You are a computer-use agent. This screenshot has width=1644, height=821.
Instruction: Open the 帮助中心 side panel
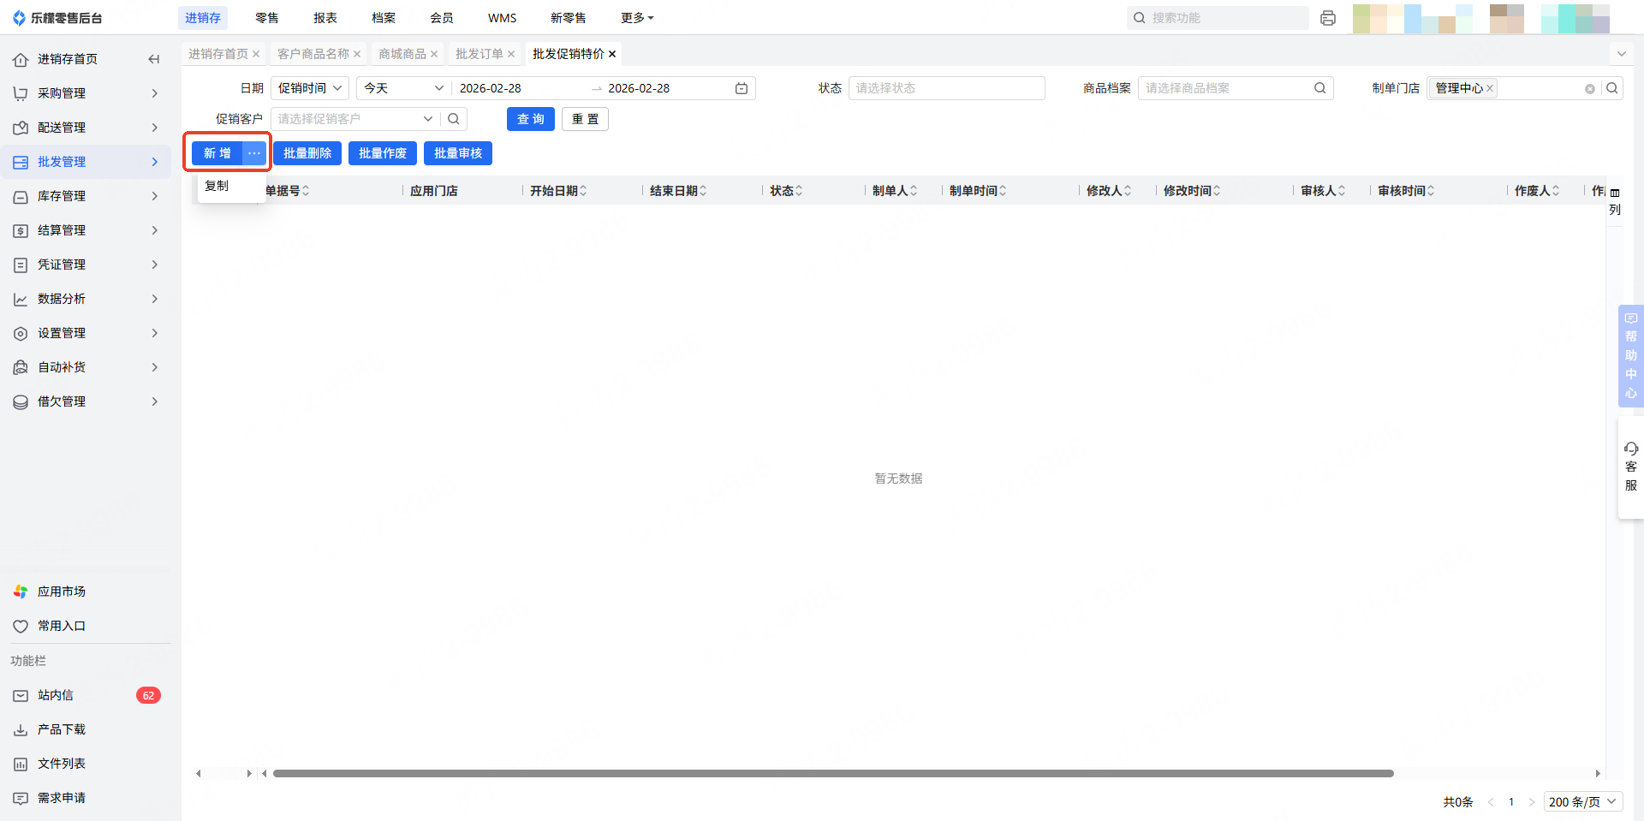(x=1631, y=355)
